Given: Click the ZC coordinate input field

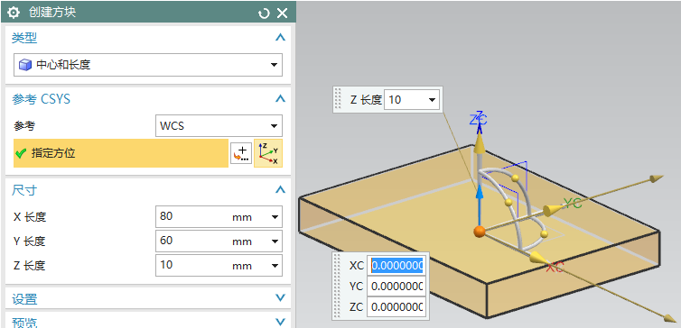Looking at the screenshot, I should tap(396, 306).
